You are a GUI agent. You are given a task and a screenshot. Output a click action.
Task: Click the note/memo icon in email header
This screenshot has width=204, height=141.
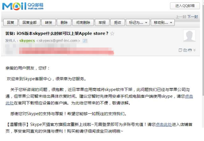pos(180,50)
